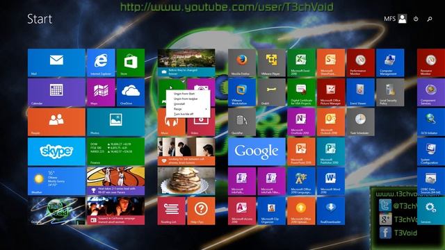Open the Performance Monitor tile
The image size is (445, 250).
(x=360, y=62)
